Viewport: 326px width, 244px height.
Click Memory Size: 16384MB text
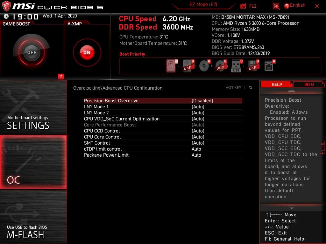tap(236, 29)
